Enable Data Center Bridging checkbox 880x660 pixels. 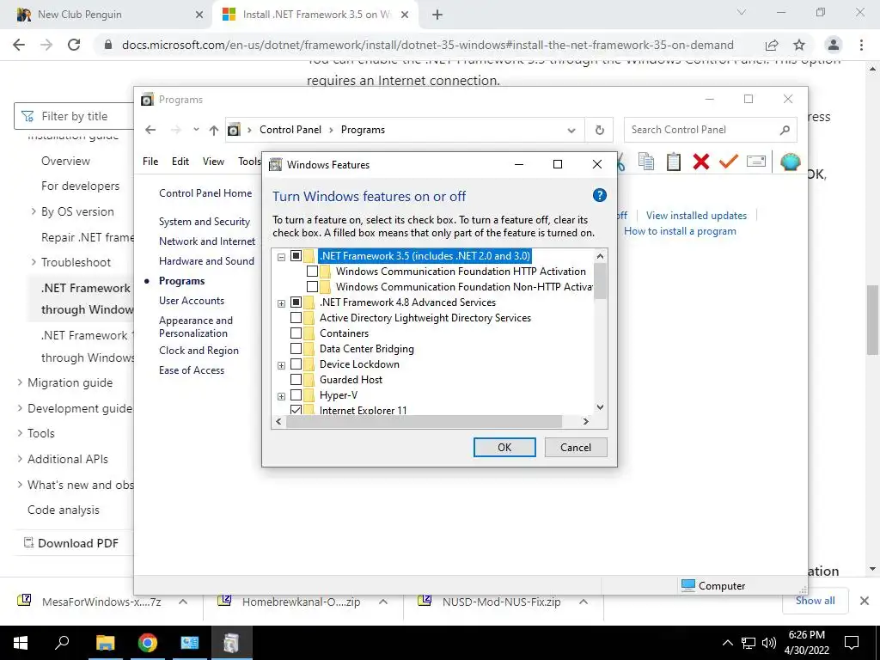[x=296, y=349]
